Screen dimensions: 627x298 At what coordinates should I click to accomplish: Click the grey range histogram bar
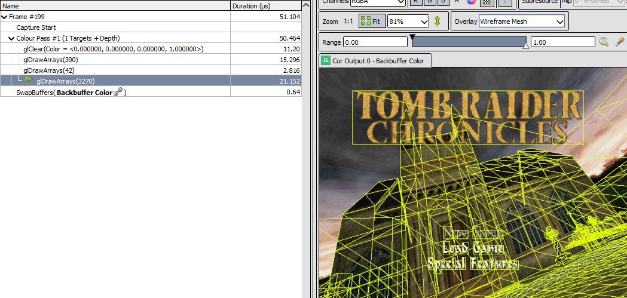[x=469, y=42]
